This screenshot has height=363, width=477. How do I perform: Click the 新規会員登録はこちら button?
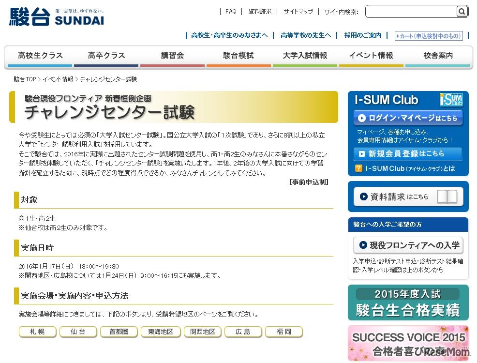coord(408,153)
